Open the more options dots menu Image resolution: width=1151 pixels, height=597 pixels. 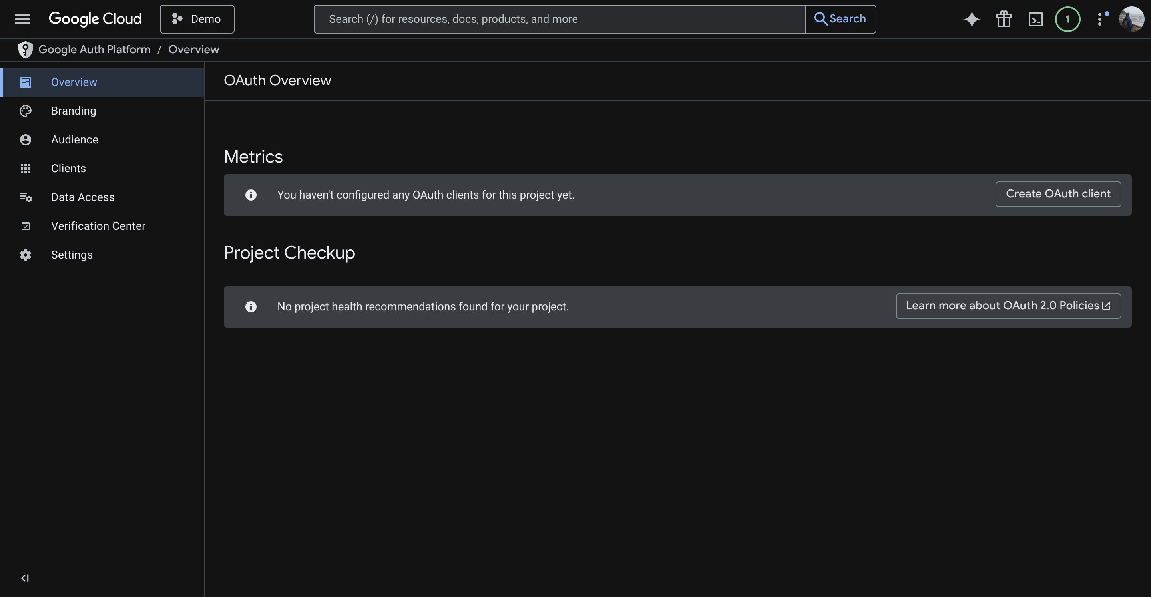tap(1101, 19)
